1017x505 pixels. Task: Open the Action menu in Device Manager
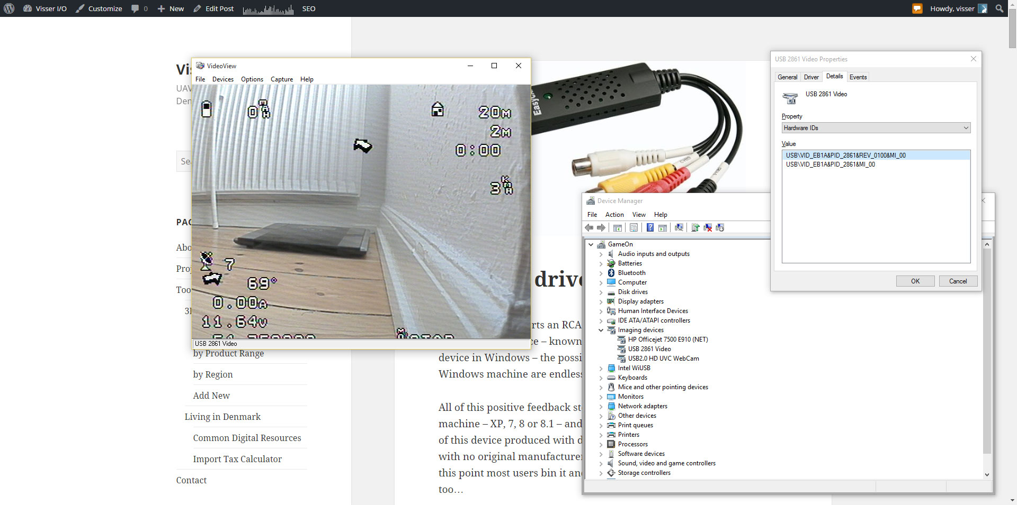click(x=614, y=215)
